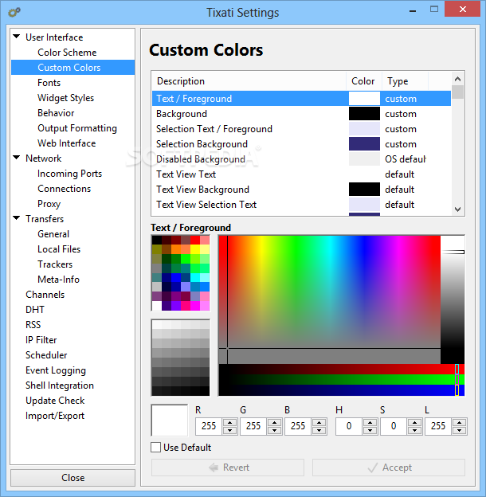The width and height of the screenshot is (486, 497).
Task: Increase the S value with up arrow
Action: pyautogui.click(x=414, y=422)
